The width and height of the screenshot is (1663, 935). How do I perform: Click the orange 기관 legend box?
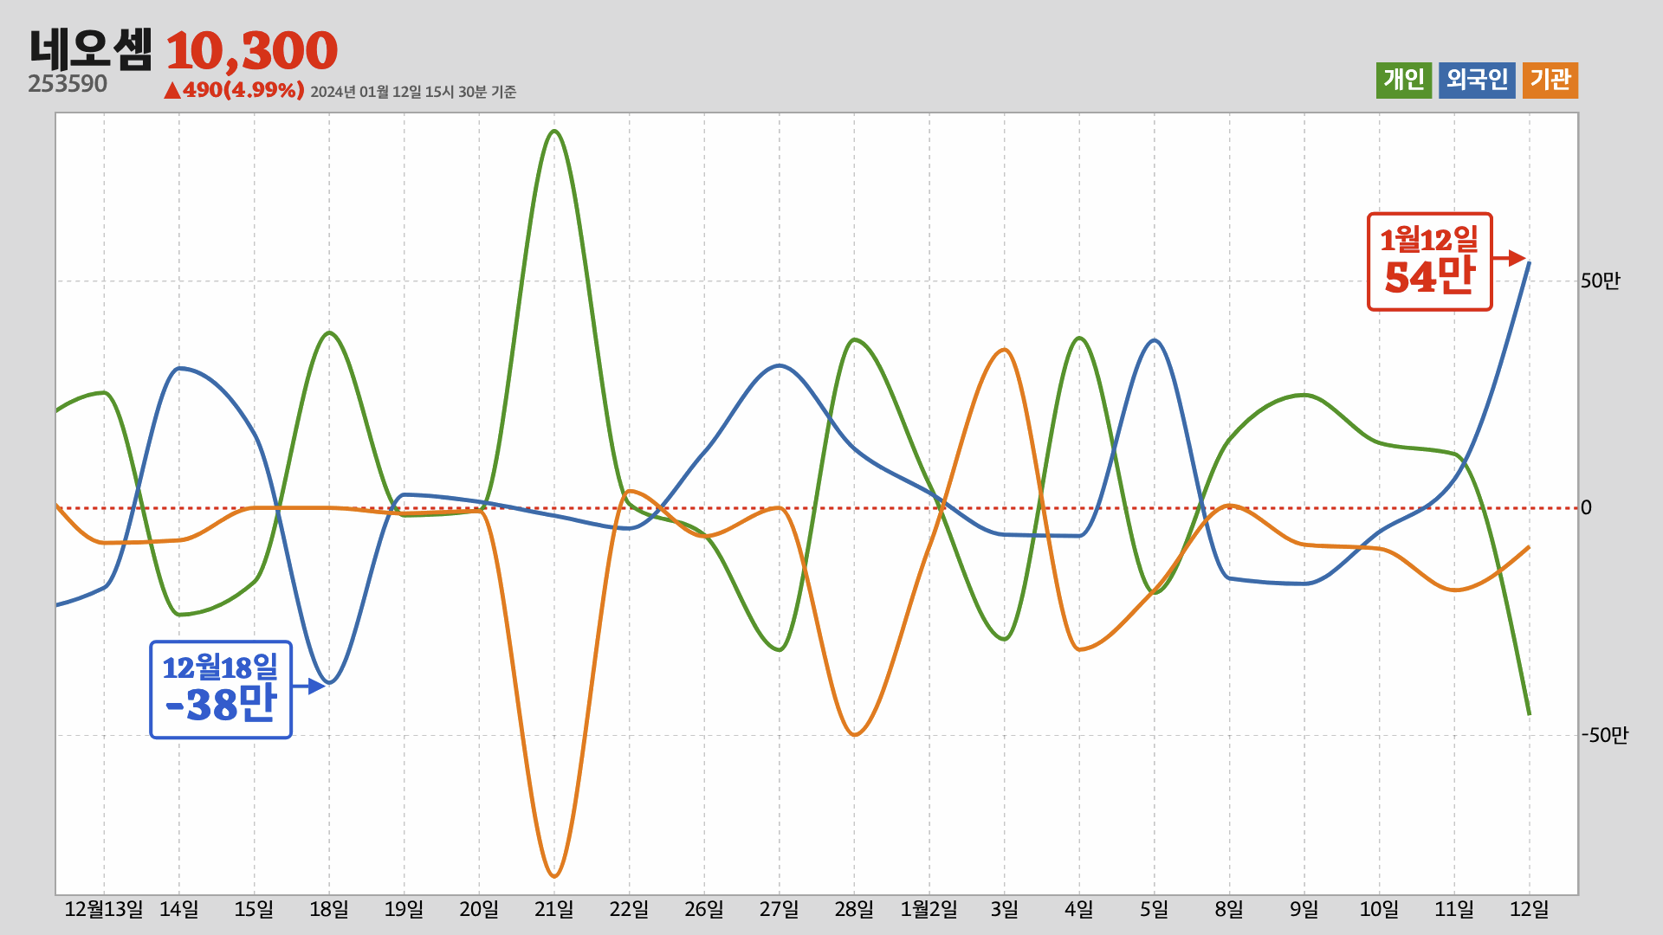pyautogui.click(x=1550, y=81)
